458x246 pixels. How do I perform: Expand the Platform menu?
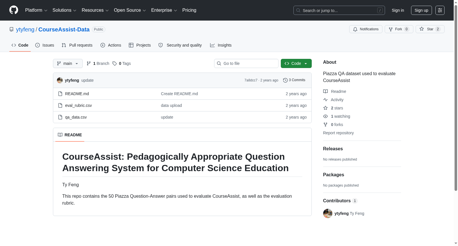[x=36, y=10]
